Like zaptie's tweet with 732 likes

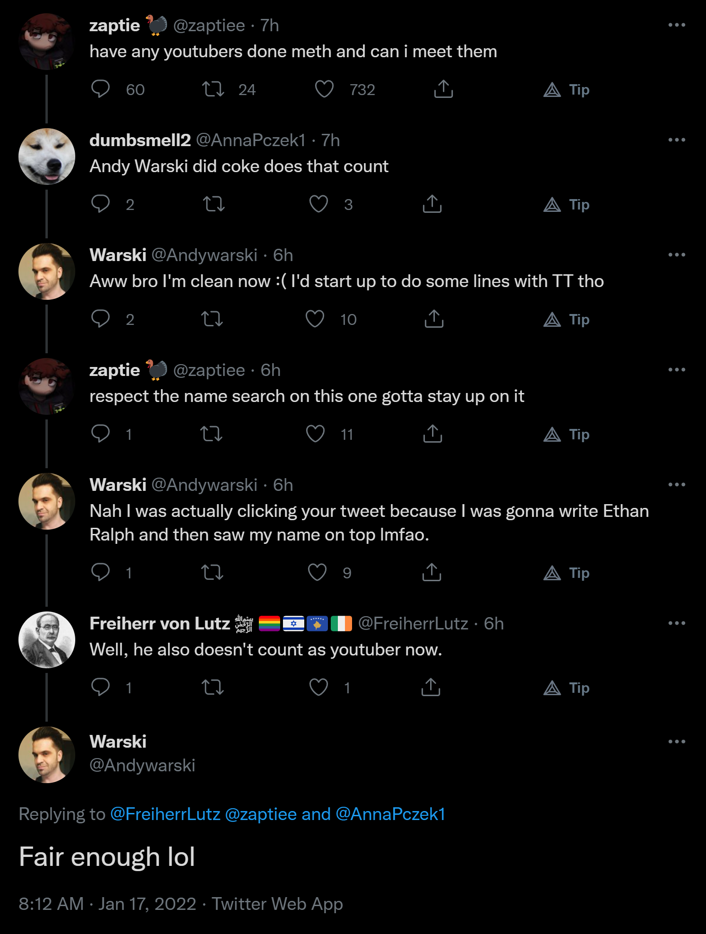(x=324, y=89)
